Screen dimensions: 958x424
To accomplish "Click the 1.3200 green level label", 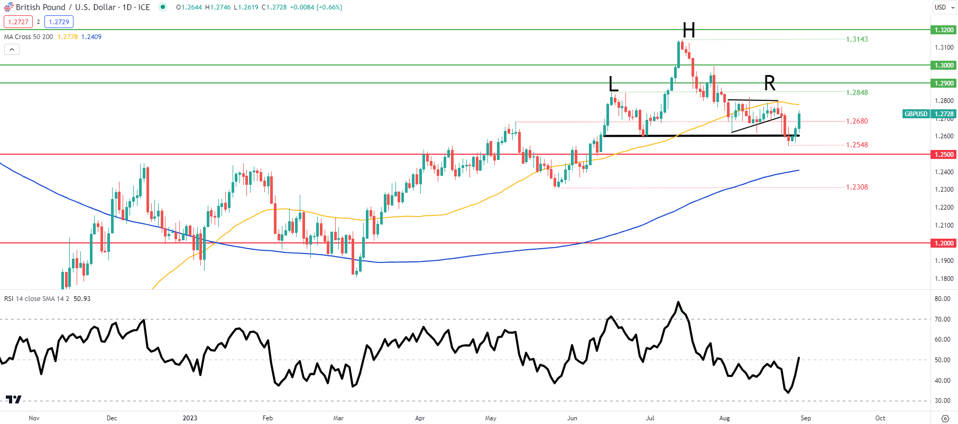I will pyautogui.click(x=944, y=30).
